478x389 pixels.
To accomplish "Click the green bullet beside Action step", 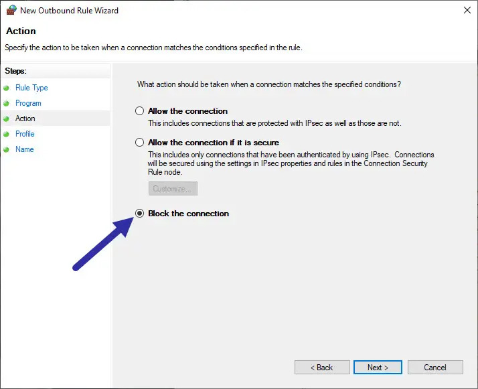I will 7,119.
